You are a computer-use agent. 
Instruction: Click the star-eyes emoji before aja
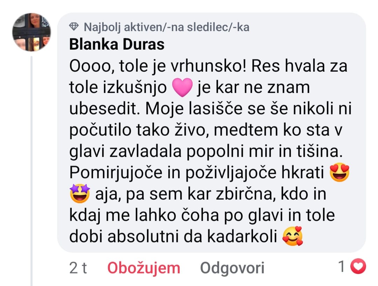point(80,194)
